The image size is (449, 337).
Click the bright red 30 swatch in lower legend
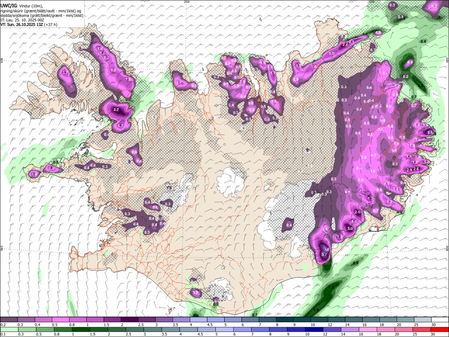[440, 330]
